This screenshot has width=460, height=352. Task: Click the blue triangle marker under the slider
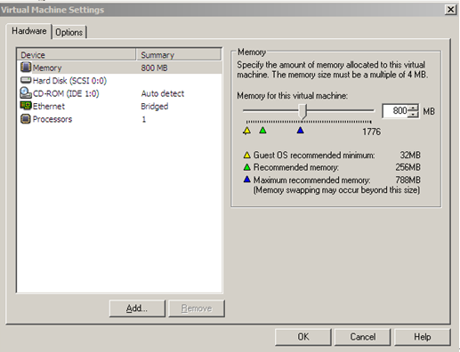pyautogui.click(x=300, y=130)
